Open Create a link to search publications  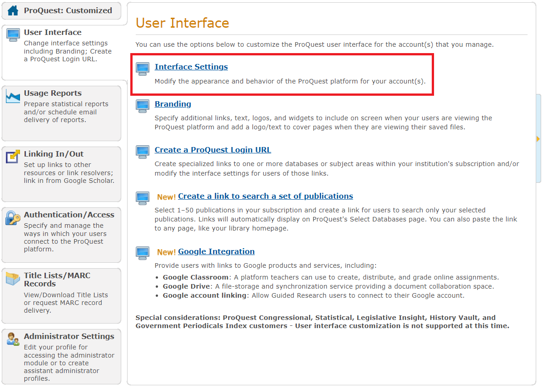click(265, 196)
